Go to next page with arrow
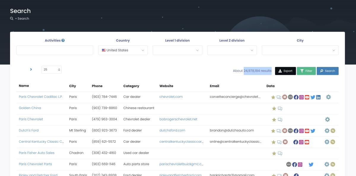Viewport: 356px width, 176px height. pyautogui.click(x=31, y=69)
